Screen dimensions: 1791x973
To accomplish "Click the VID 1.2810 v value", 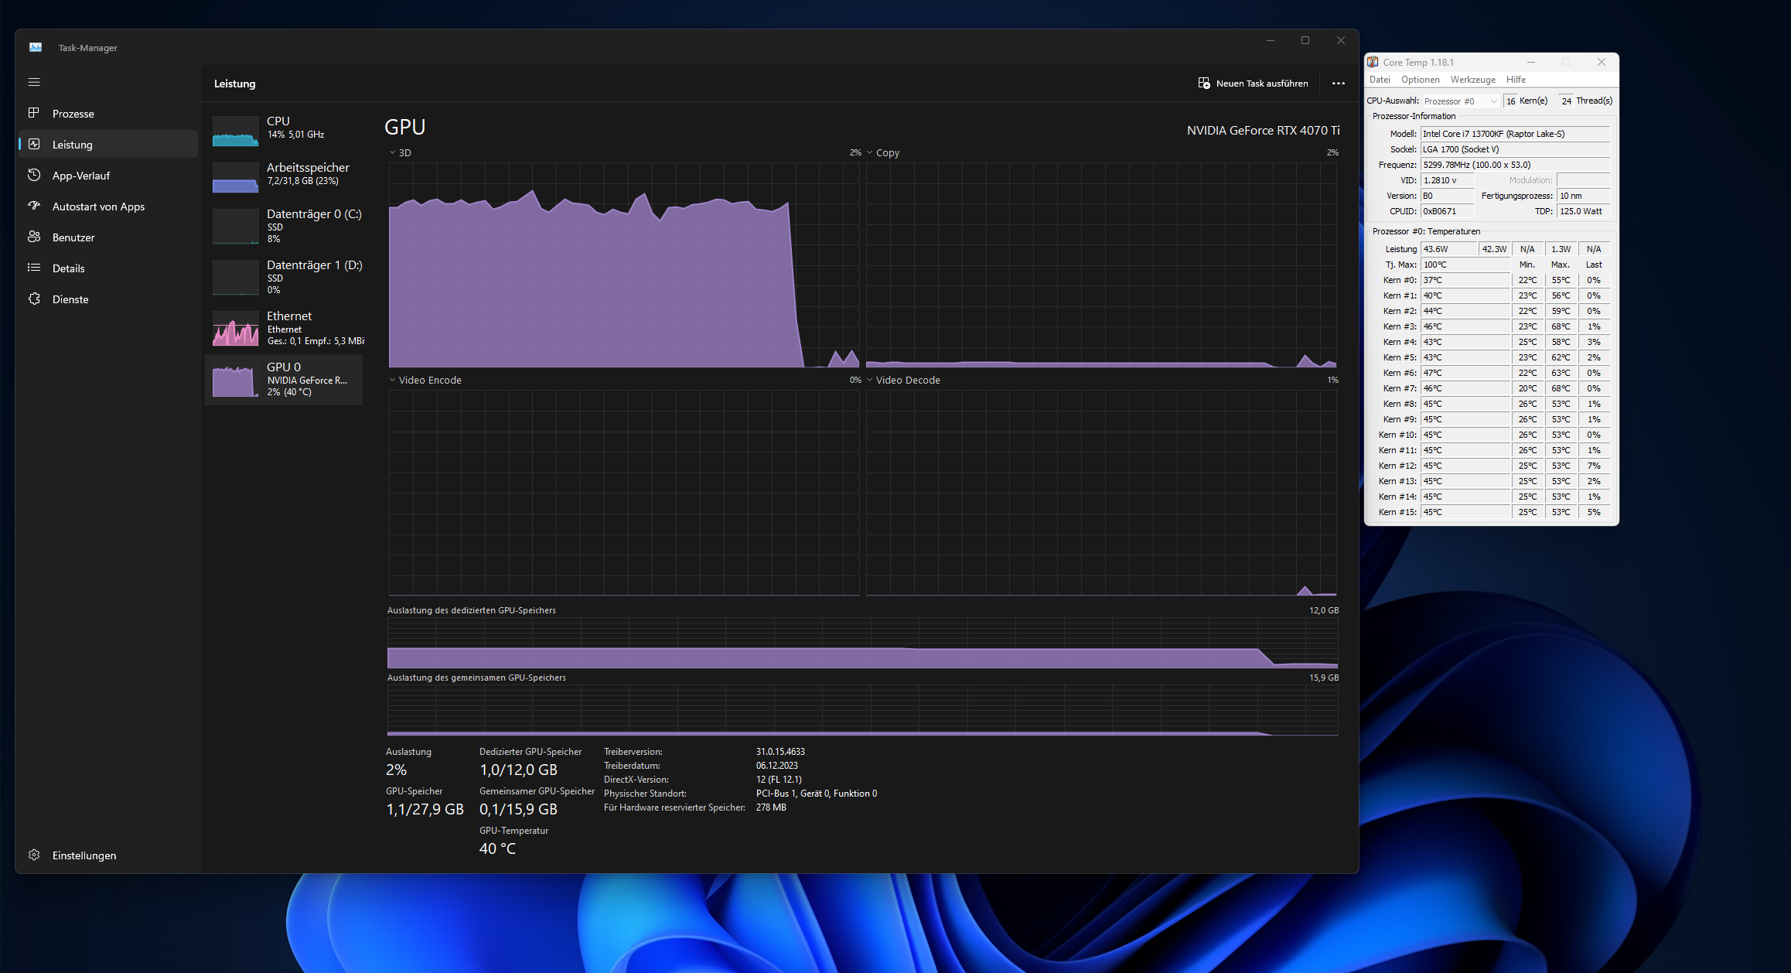I will (1447, 180).
